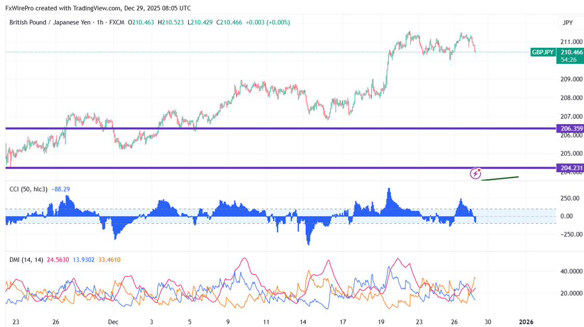Click the 20.0000 DMI axis label

click(572, 293)
